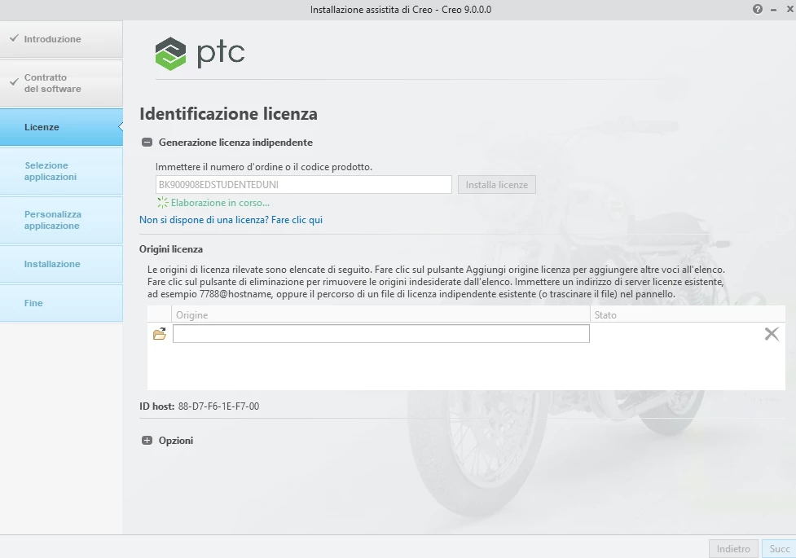This screenshot has width=796, height=558.
Task: Go to Fine step
Action: coord(61,303)
